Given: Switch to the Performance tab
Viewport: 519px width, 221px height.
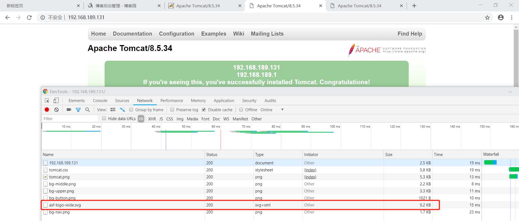Looking at the screenshot, I should coord(172,101).
